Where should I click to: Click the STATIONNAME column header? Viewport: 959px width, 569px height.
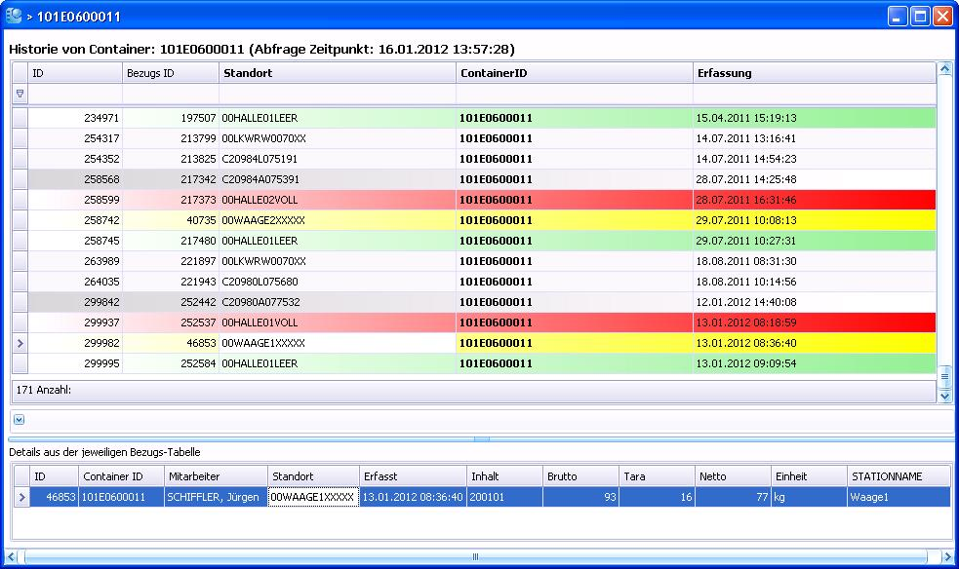pyautogui.click(x=898, y=476)
